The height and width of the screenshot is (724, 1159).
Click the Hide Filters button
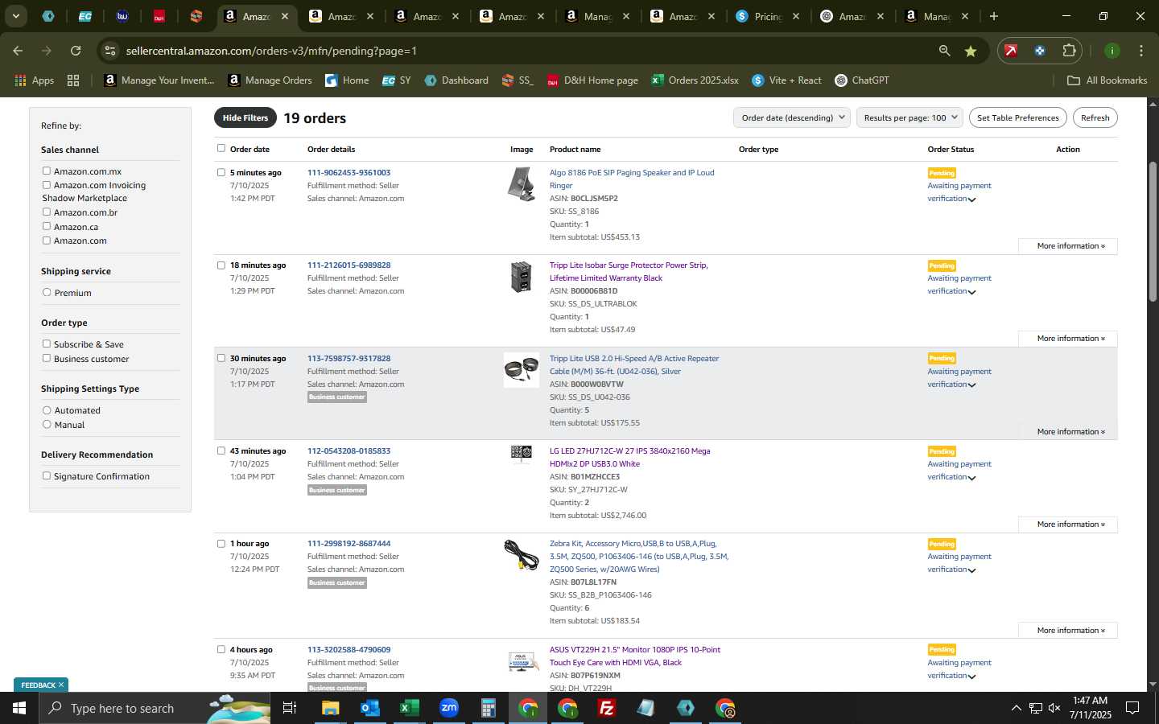(245, 117)
